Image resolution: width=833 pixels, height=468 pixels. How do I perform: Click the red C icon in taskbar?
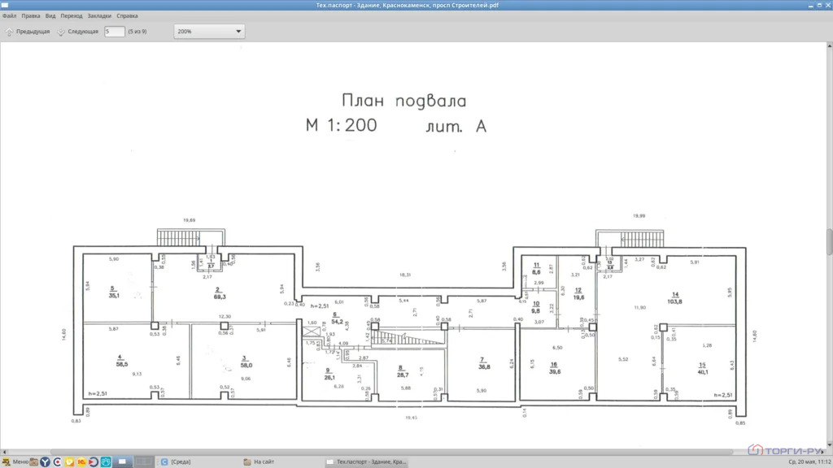[58, 462]
